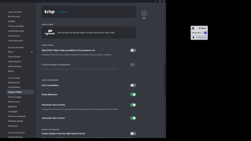Toggle OpenH264 Video Codec switch

(133, 51)
